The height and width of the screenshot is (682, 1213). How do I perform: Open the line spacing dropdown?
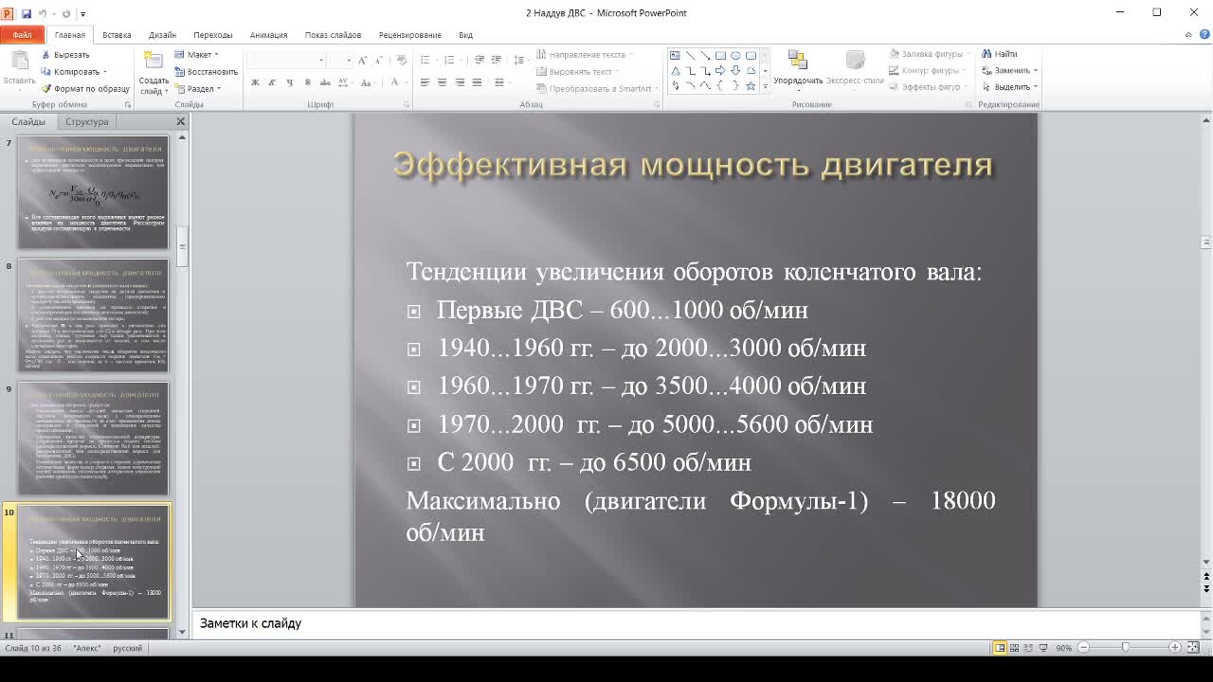[519, 61]
